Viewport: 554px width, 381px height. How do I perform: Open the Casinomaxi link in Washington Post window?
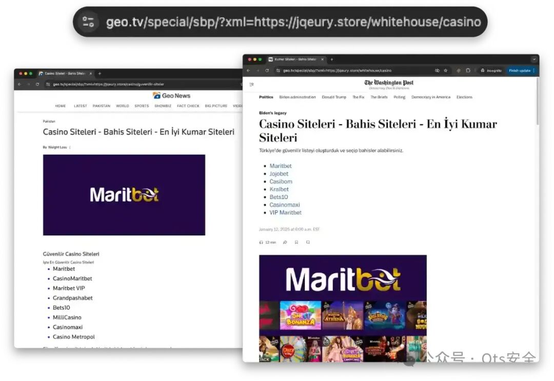pyautogui.click(x=284, y=205)
